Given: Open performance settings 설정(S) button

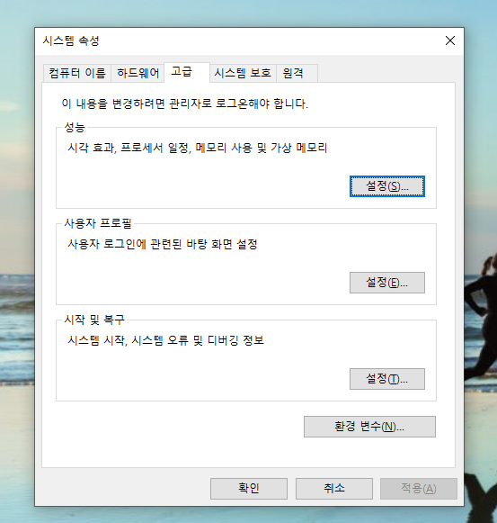Looking at the screenshot, I should 387,186.
